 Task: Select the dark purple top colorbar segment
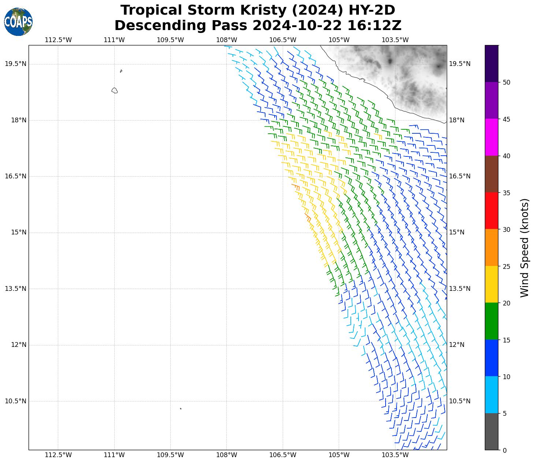[491, 63]
